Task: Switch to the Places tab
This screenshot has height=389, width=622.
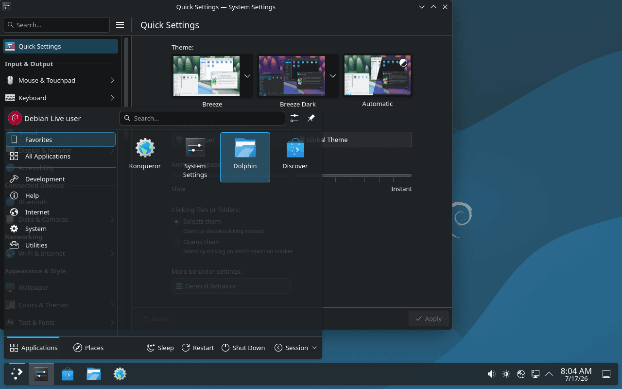Action: (x=88, y=348)
